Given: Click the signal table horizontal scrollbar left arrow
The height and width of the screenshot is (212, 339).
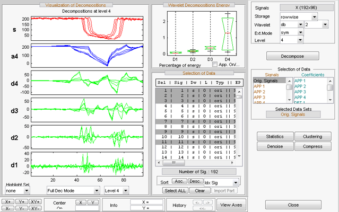Looking at the screenshot, I should tap(159, 163).
